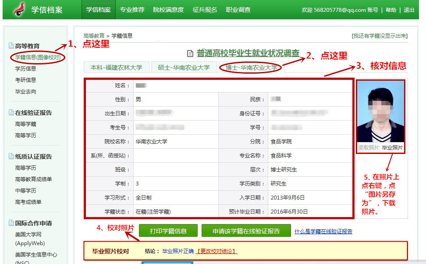Viewport: 426px width, 264px height.
Task: Open the 院校满意度 navigation item
Action: click(x=168, y=10)
